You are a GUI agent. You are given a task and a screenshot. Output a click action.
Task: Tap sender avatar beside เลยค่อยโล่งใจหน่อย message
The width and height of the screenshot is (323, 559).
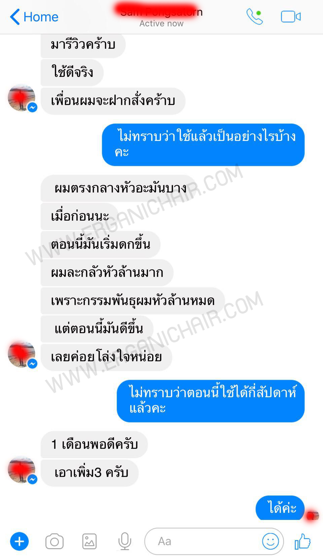(x=22, y=354)
